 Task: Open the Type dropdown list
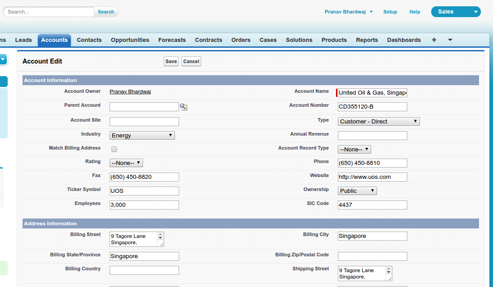pos(378,121)
